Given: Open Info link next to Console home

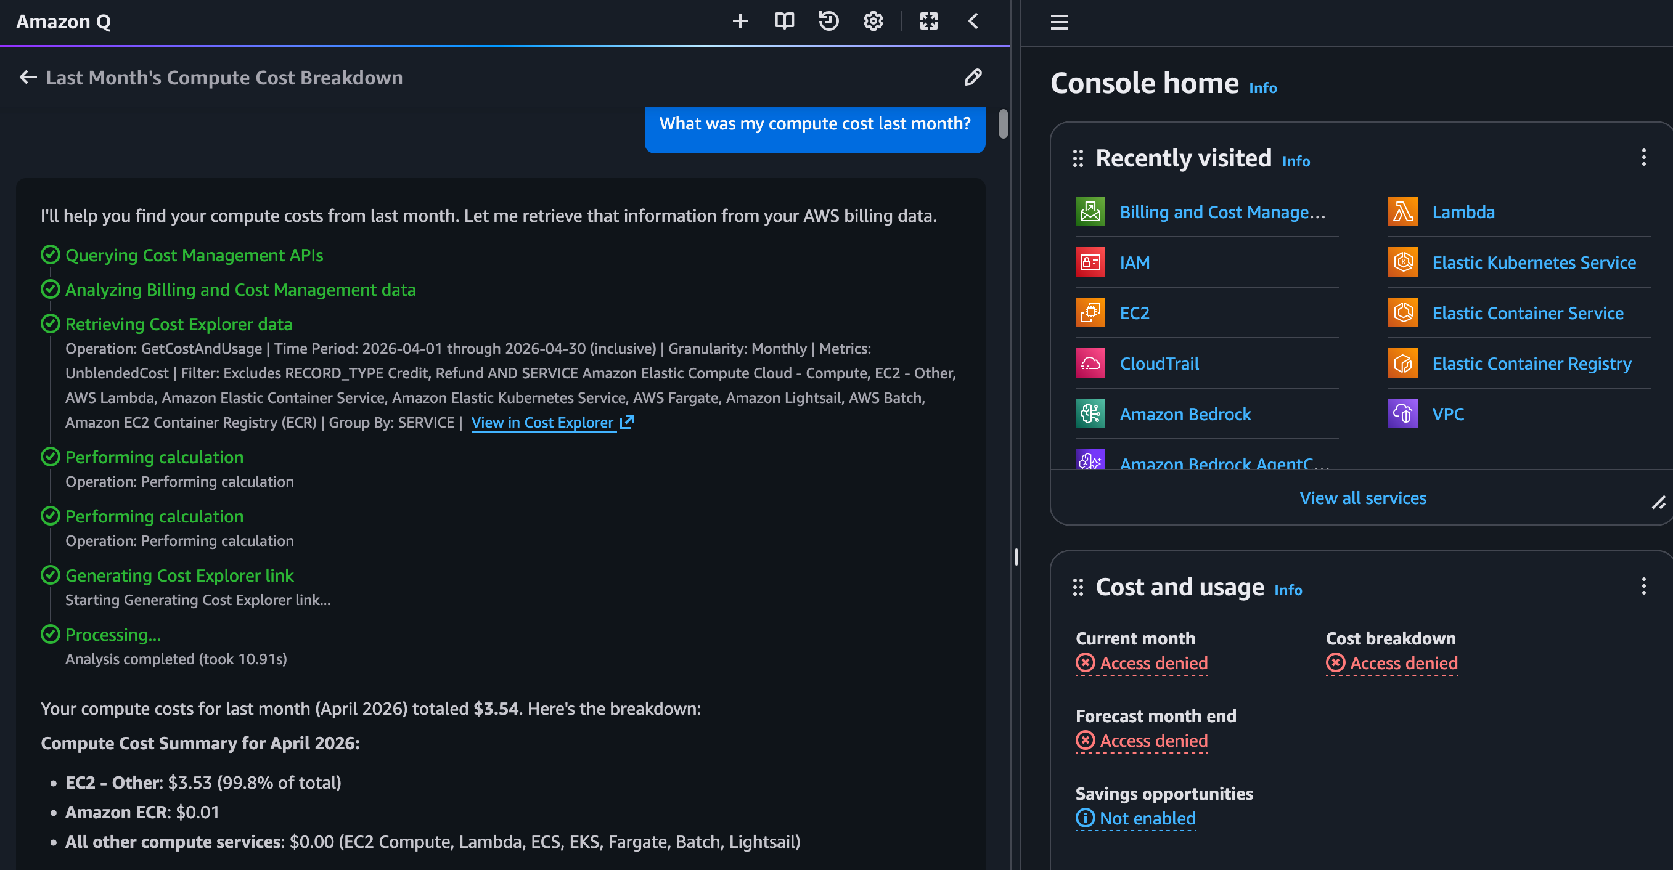Looking at the screenshot, I should (1262, 87).
